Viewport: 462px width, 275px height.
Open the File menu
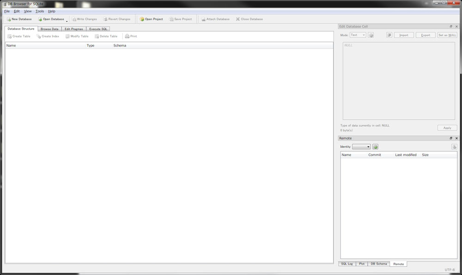pos(7,11)
